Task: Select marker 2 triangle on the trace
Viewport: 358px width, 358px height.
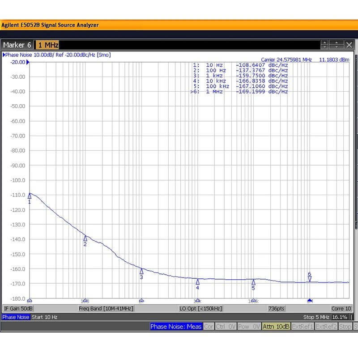Action: 85,238
